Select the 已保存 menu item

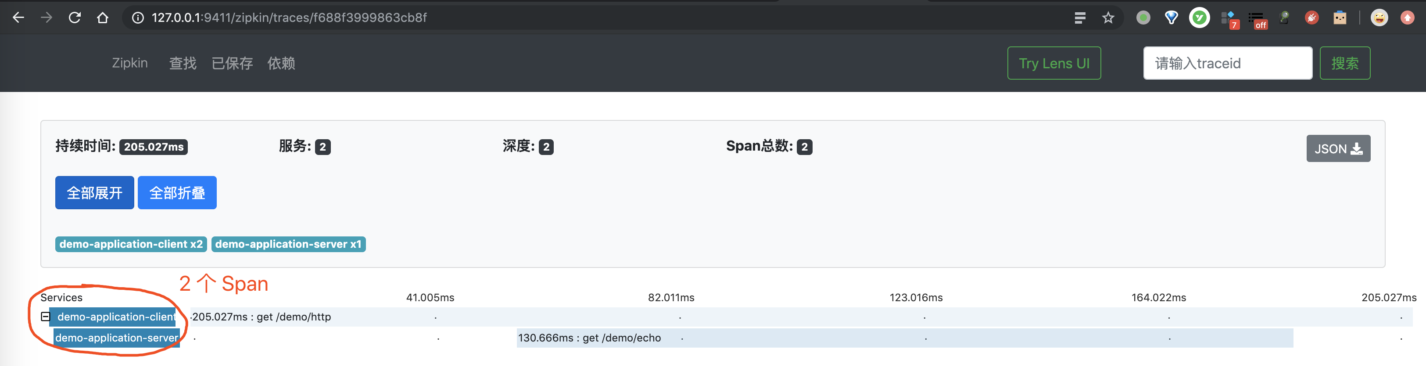click(232, 63)
